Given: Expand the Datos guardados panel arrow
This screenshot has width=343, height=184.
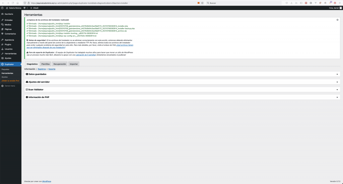Looking at the screenshot, I should [x=337, y=74].
